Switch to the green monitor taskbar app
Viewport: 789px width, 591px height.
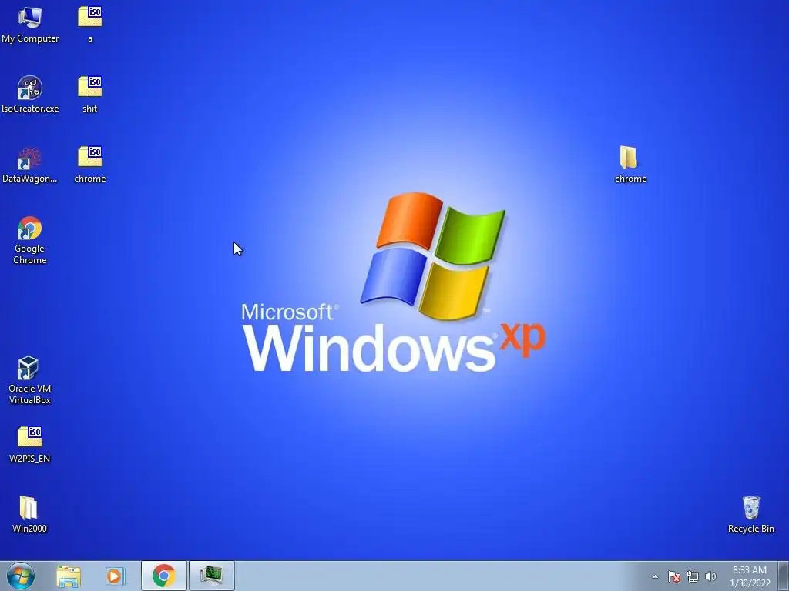tap(211, 576)
